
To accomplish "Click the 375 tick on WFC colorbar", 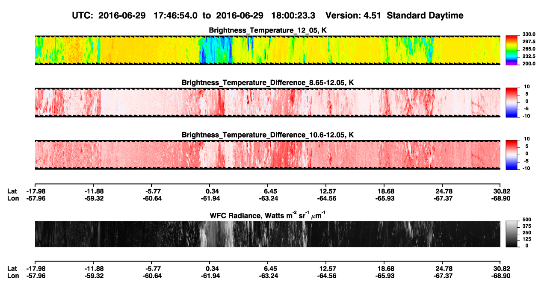I will coord(528,226).
